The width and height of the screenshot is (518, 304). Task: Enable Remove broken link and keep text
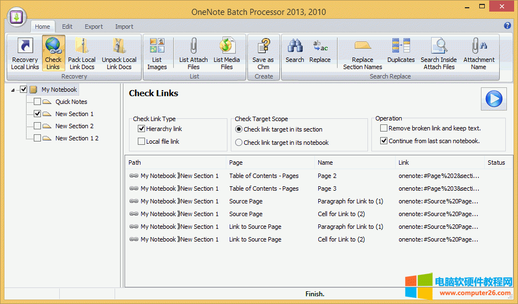point(384,128)
